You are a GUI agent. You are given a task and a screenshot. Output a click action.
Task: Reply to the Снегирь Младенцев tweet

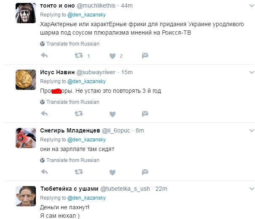pyautogui.click(x=44, y=172)
